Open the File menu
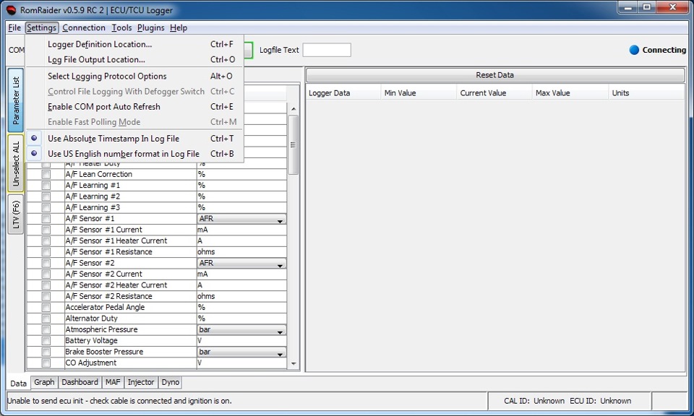694x416 pixels. (x=14, y=27)
